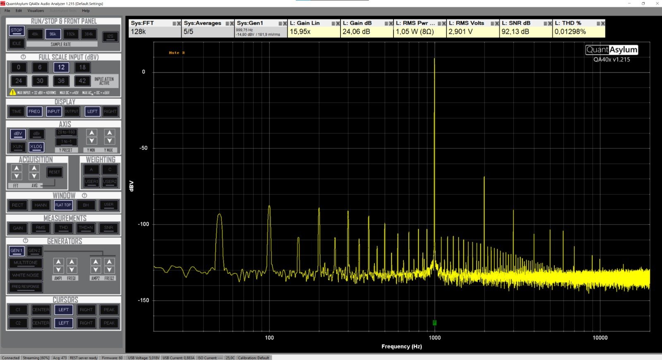Toggle the STOP run button
This screenshot has width=662, height=360.
click(17, 31)
